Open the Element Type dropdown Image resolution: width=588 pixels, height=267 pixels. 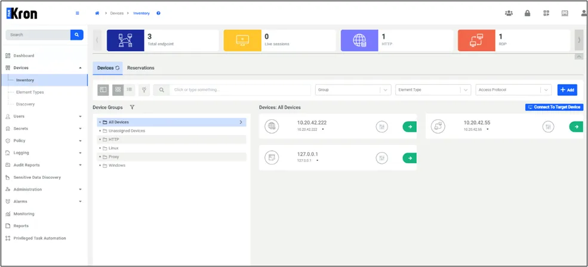(x=433, y=90)
